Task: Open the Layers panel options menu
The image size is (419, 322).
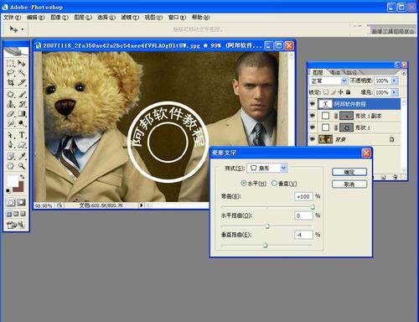Action: click(404, 73)
